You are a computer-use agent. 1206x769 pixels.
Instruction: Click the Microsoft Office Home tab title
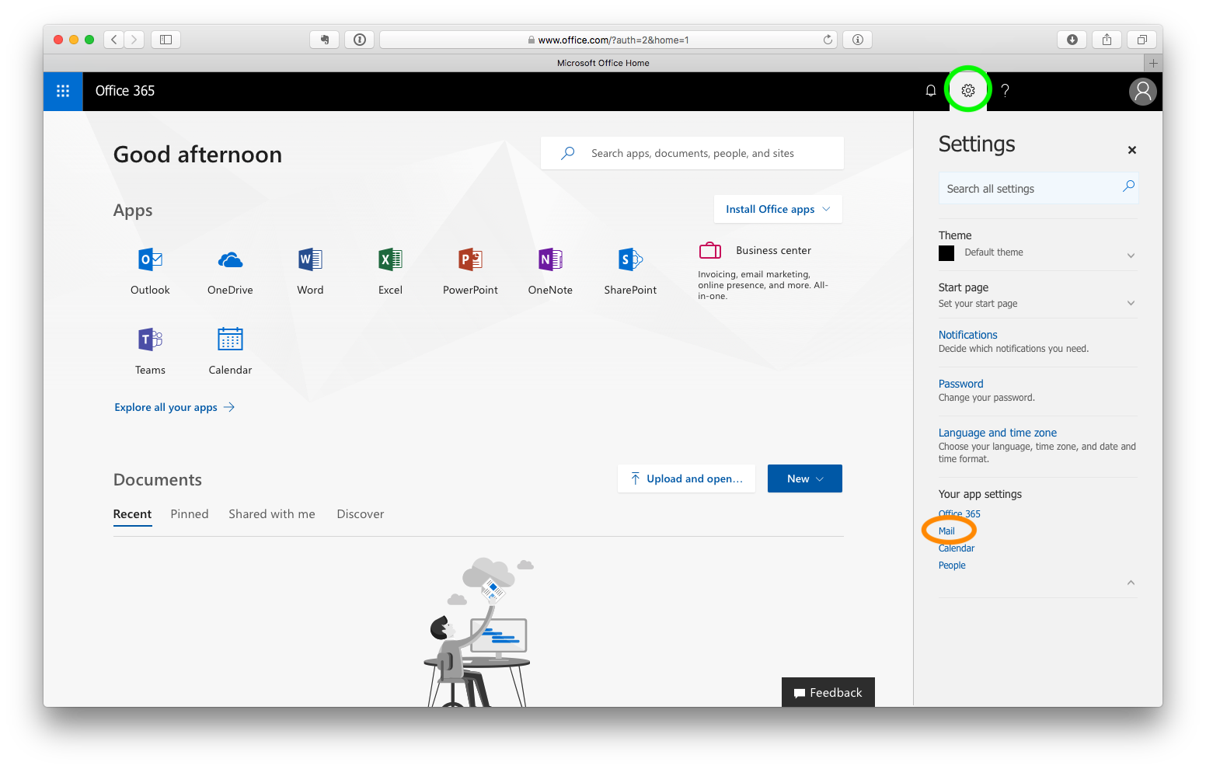click(x=603, y=63)
